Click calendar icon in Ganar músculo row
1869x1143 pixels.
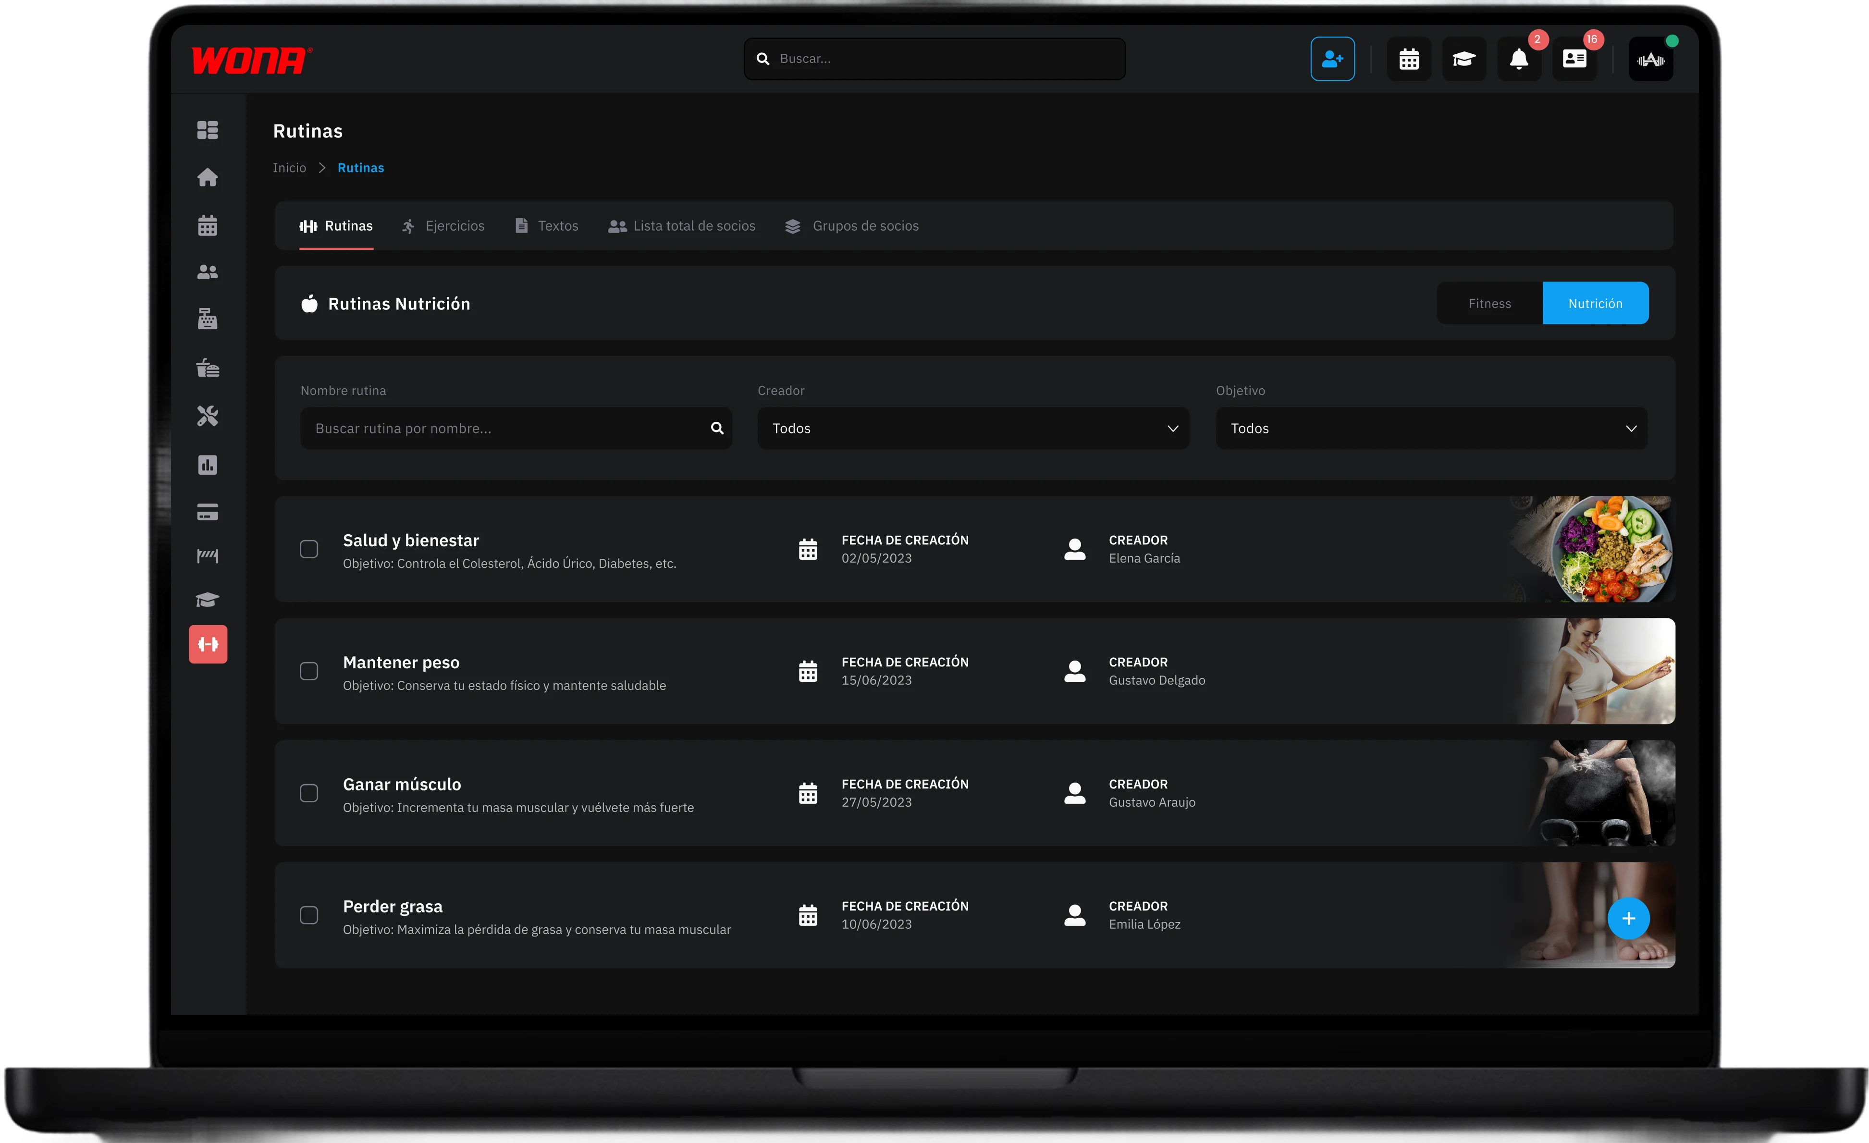tap(808, 793)
